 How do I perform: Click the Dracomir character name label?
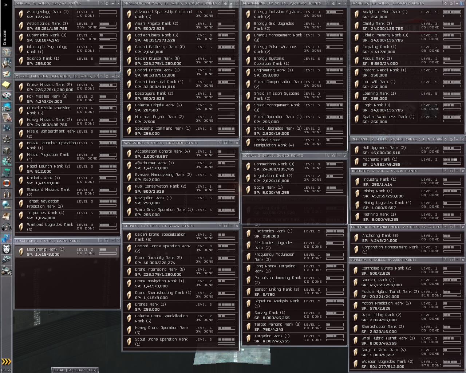[5, 38]
